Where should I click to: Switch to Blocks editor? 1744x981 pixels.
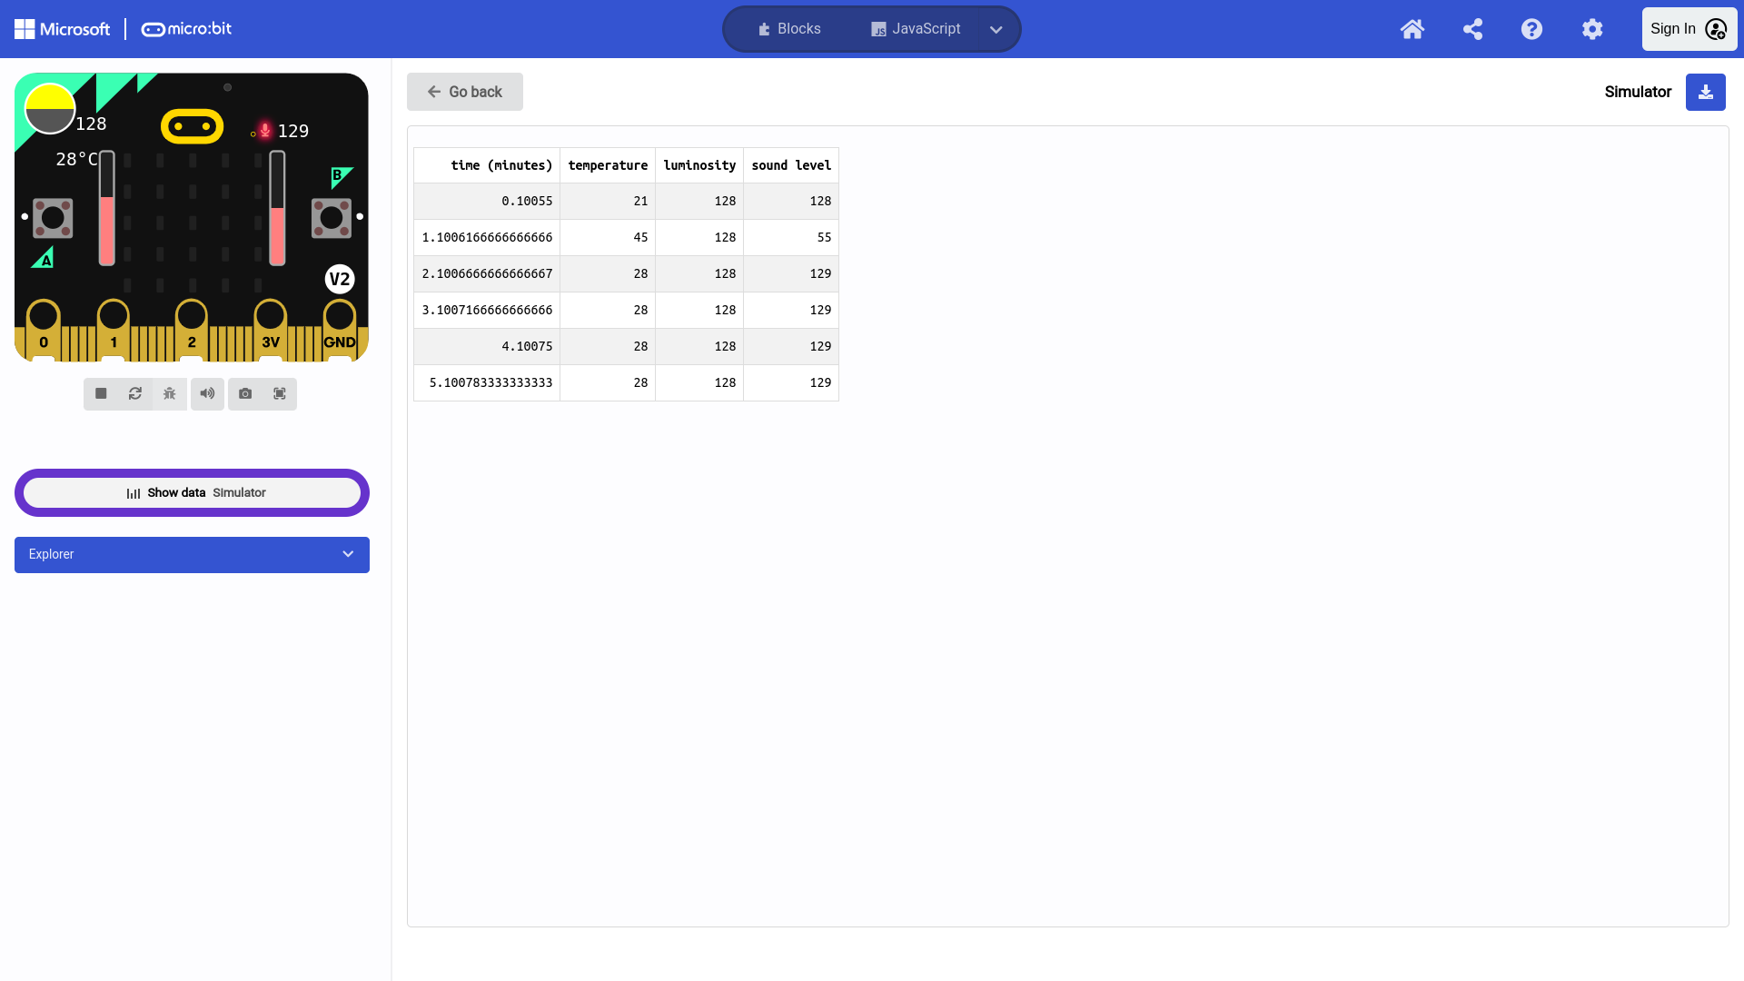point(789,29)
